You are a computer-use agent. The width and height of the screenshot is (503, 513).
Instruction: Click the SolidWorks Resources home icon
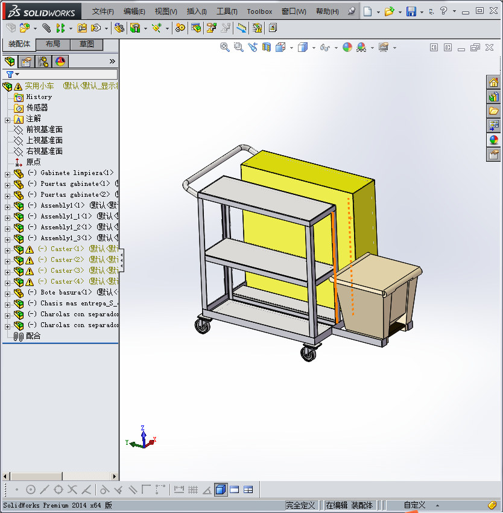coord(493,82)
